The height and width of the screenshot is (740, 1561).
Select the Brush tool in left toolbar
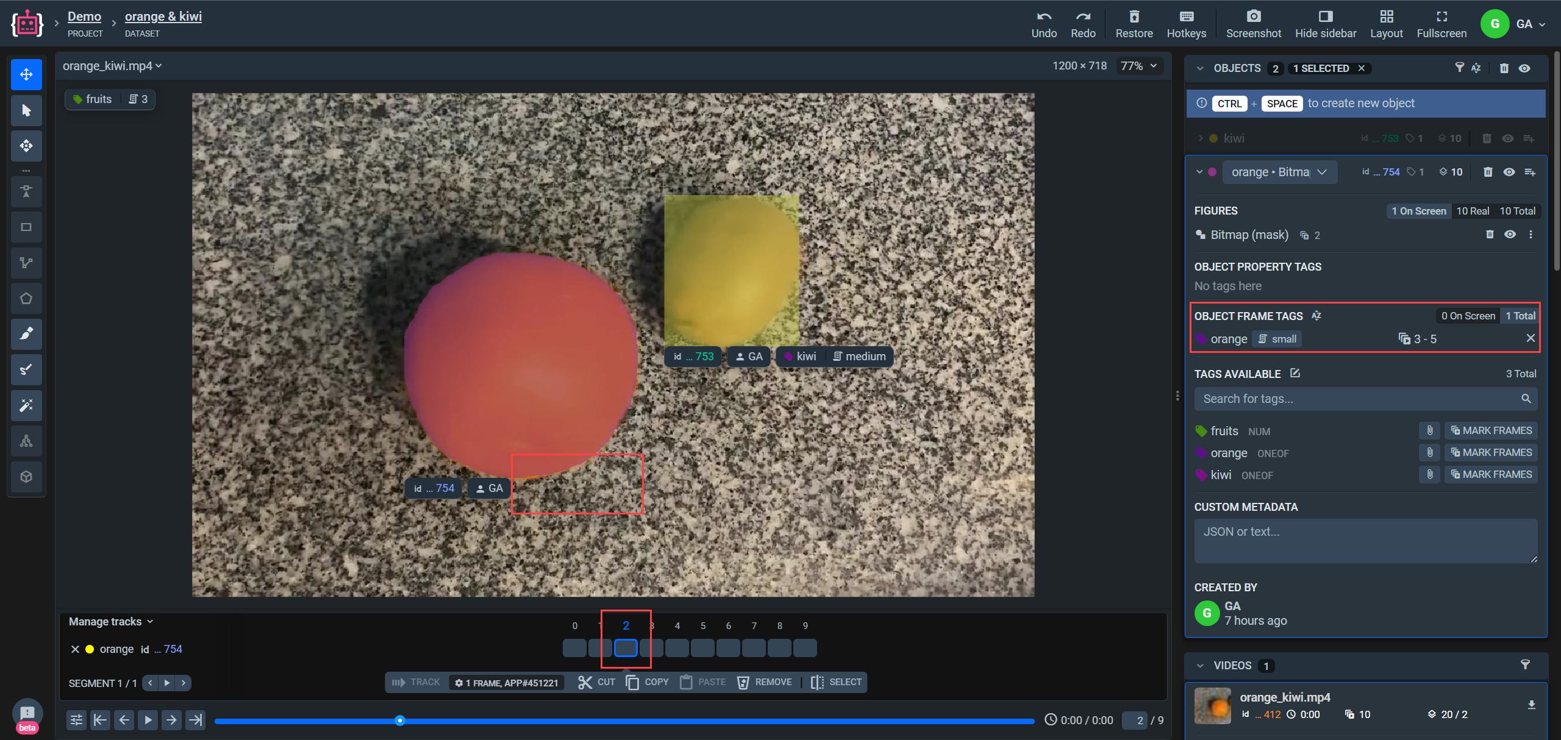[x=26, y=333]
